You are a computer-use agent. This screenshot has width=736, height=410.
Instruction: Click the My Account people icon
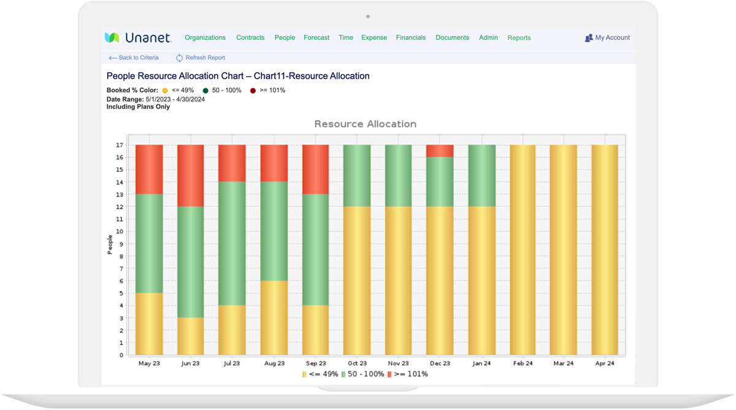589,37
